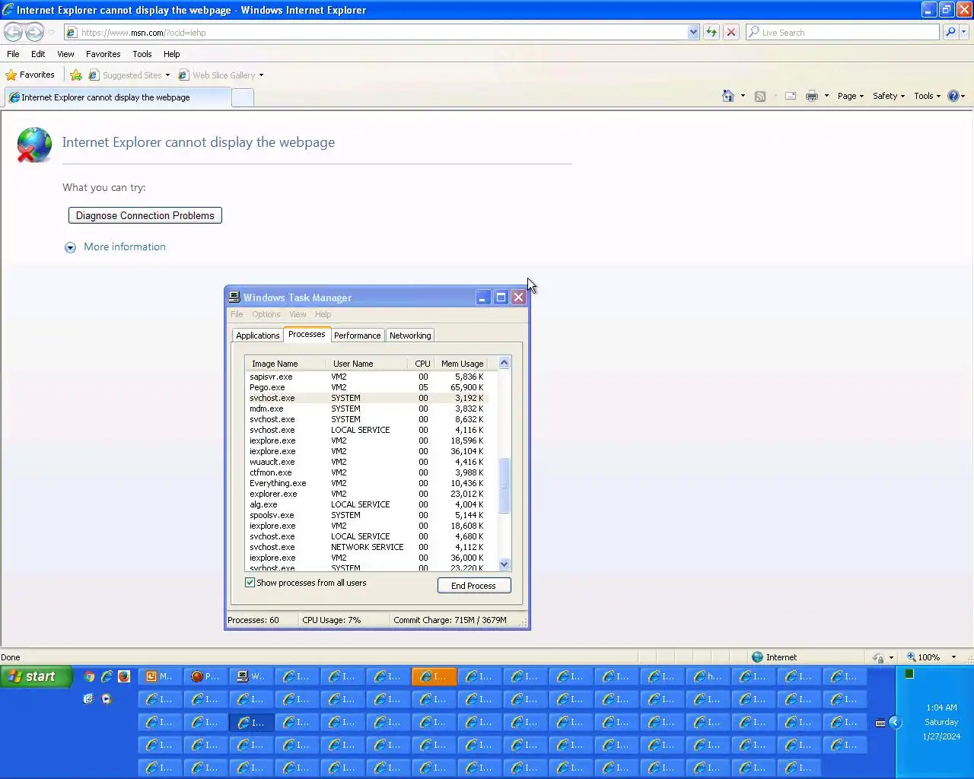The image size is (974, 779).
Task: Click the process list scroll down arrow
Action: (x=504, y=564)
